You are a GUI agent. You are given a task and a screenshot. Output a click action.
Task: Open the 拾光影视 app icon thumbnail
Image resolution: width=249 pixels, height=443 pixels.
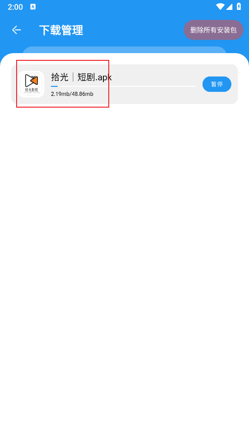pyautogui.click(x=31, y=84)
